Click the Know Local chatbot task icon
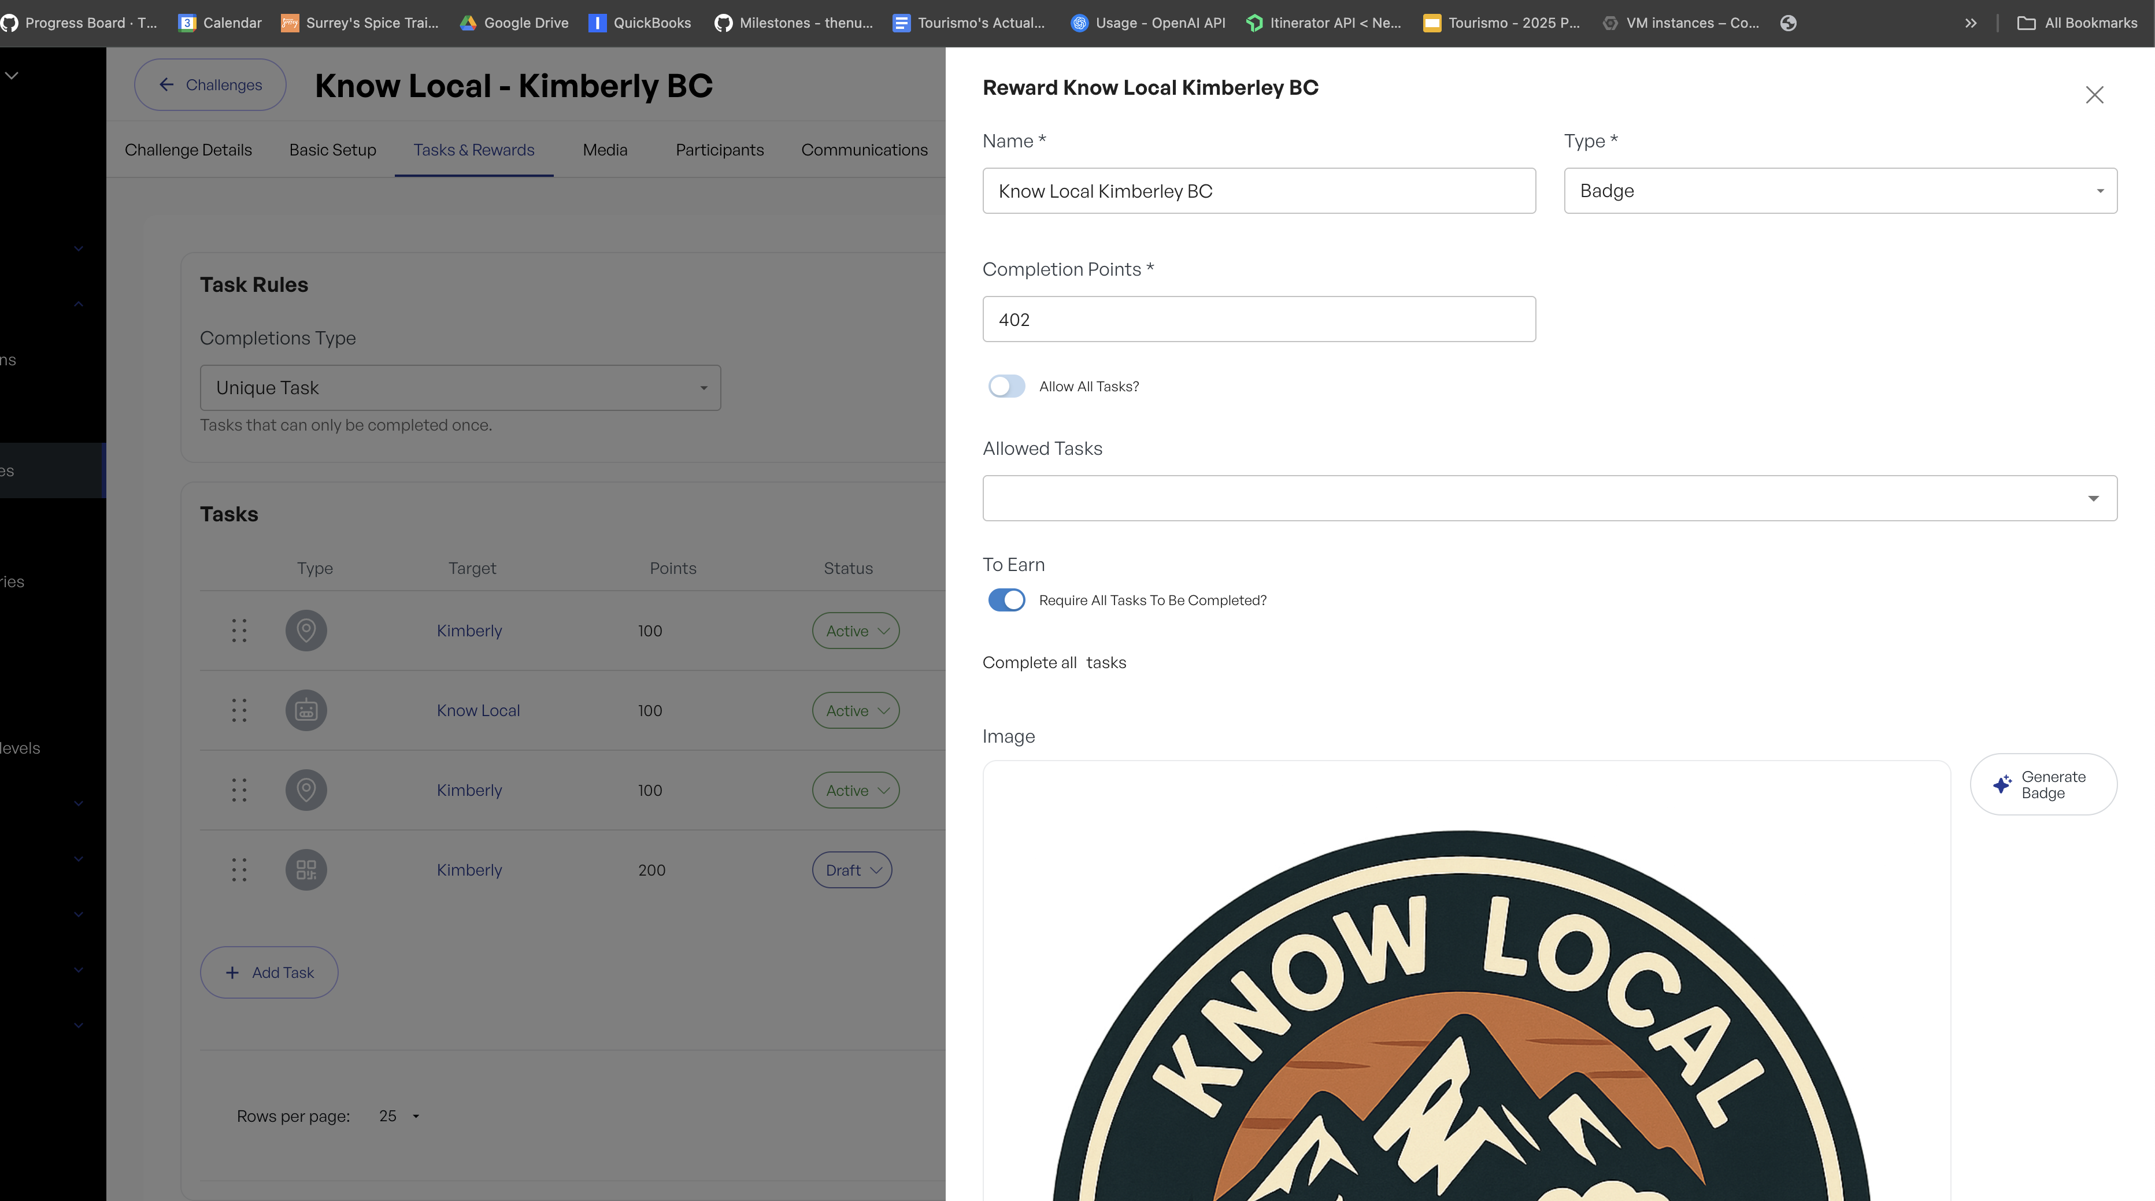Viewport: 2155px width, 1201px height. click(x=306, y=710)
